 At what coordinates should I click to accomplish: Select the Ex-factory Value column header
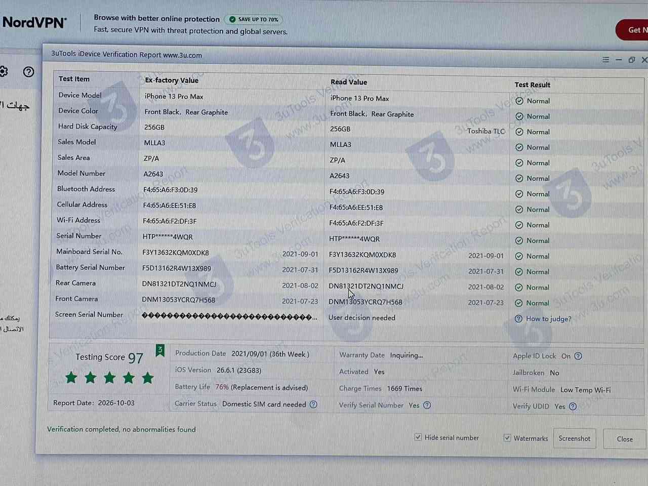coord(172,80)
